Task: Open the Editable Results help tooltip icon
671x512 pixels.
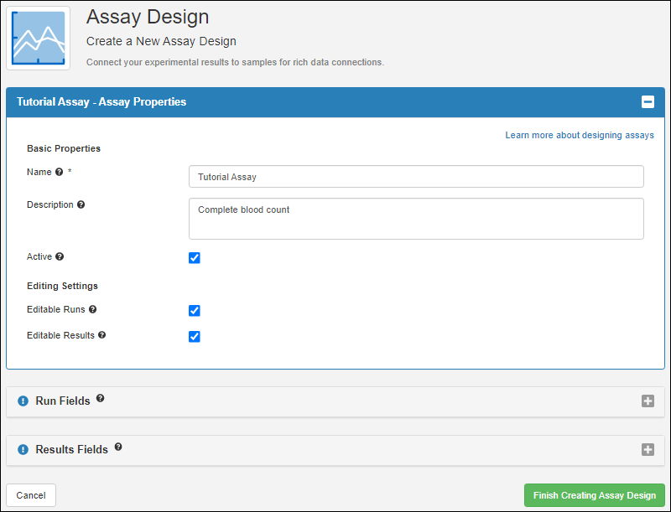Action: click(x=102, y=335)
